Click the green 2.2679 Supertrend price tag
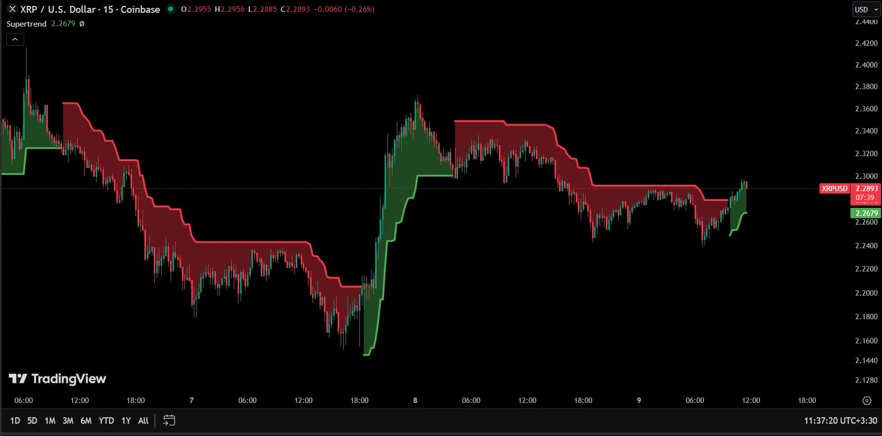This screenshot has width=882, height=436. [x=866, y=213]
